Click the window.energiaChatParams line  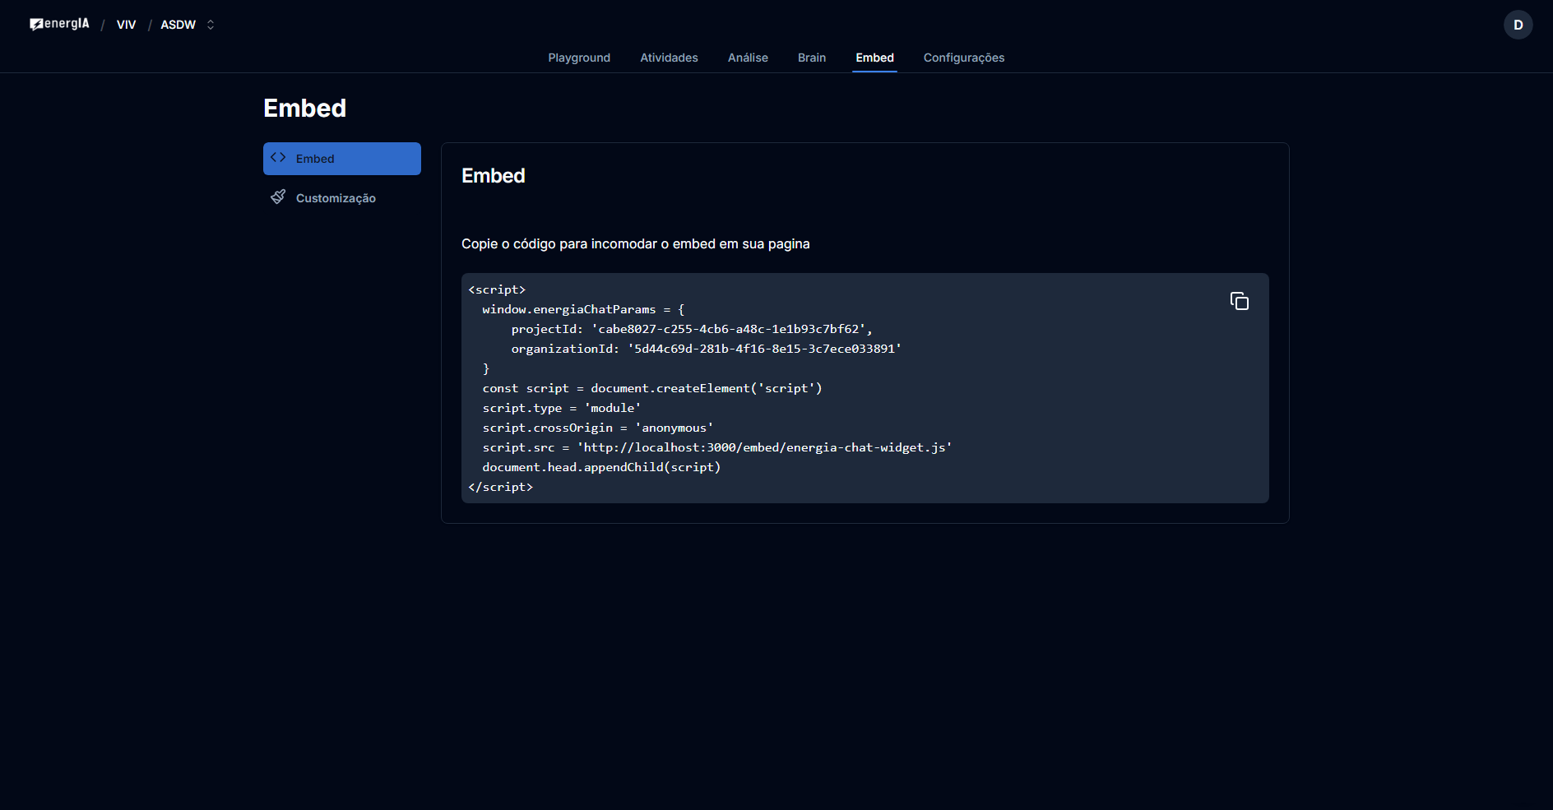click(x=583, y=309)
